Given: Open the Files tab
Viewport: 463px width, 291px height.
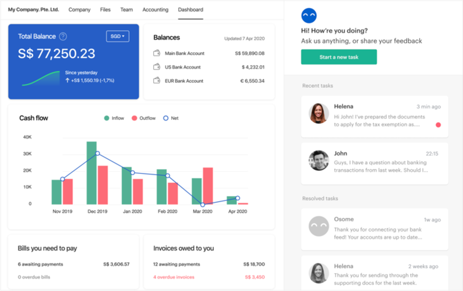Looking at the screenshot, I should (x=105, y=10).
